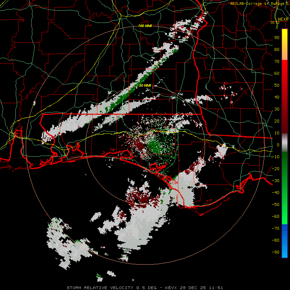
Task: Click the "50 NMI" range ring label
Action: 145,85
